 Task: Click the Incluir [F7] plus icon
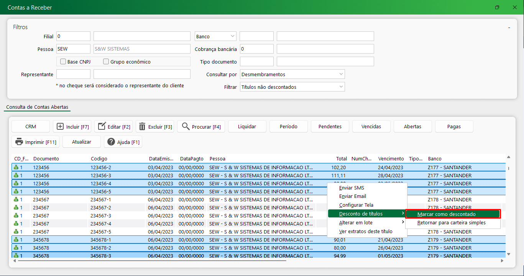tap(61, 127)
